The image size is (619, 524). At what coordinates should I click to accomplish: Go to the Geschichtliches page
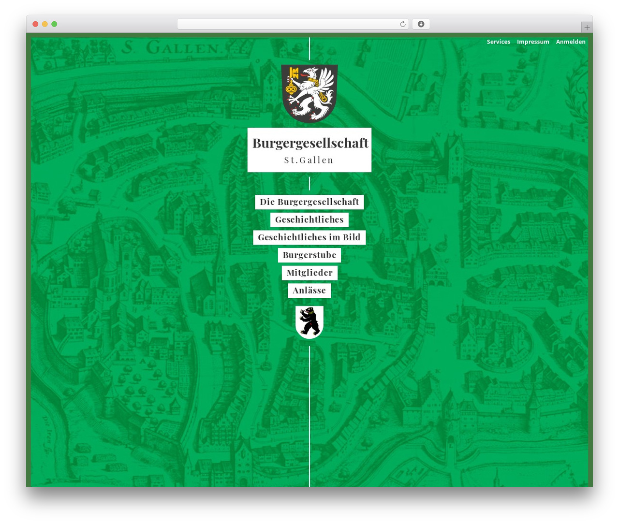(309, 220)
